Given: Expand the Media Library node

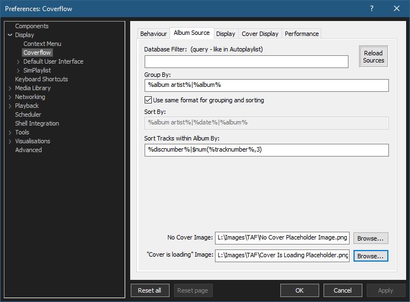Looking at the screenshot, I should [x=10, y=88].
